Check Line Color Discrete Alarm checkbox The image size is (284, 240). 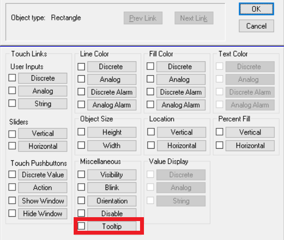click(x=81, y=92)
